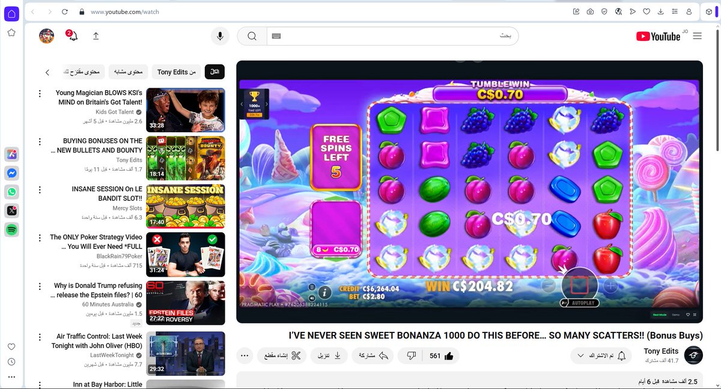Open the snapshot camera tool
Screen dimensions: 721x389
(x=590, y=11)
